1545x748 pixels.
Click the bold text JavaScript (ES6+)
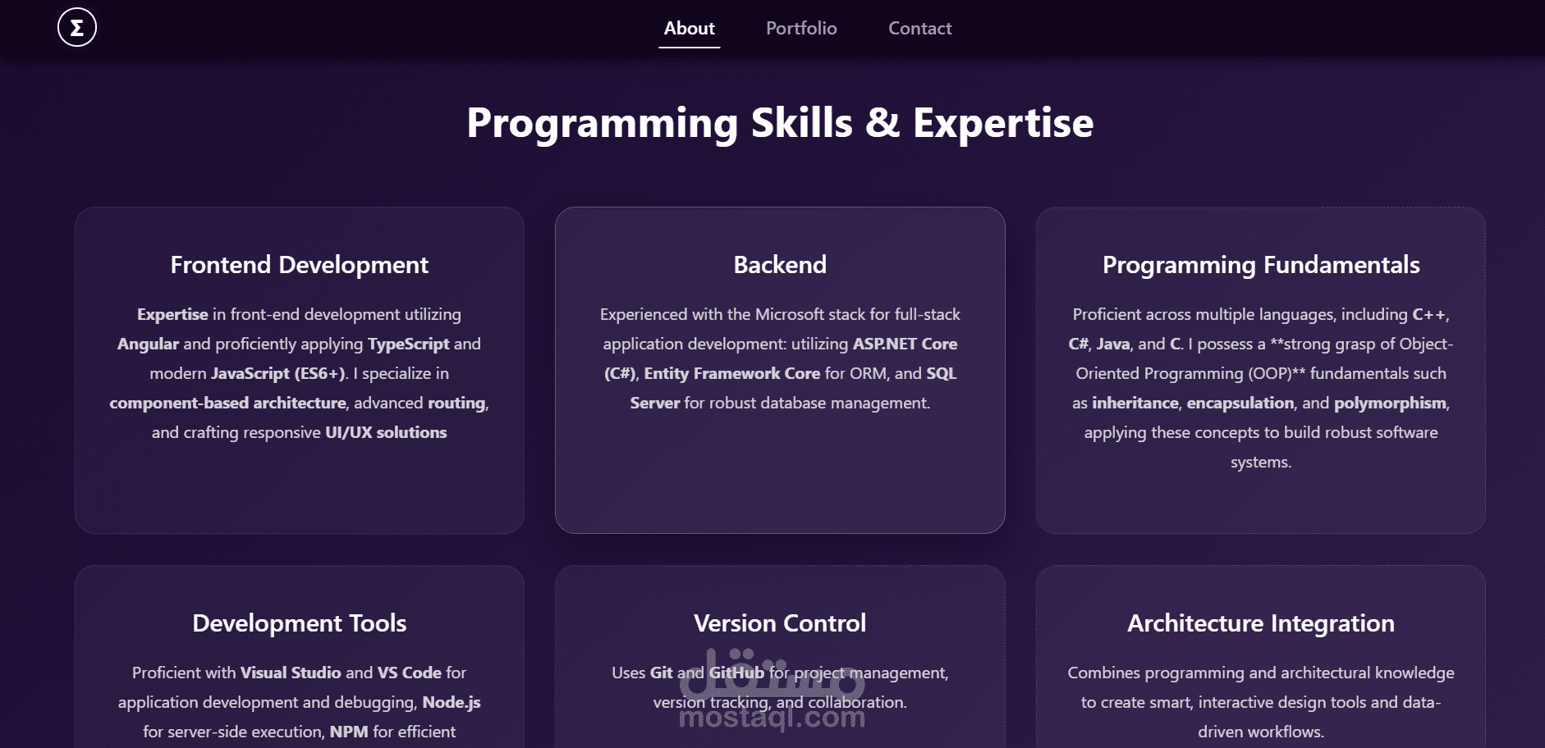(278, 373)
